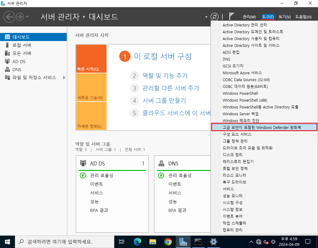Select 이벤트 뷰어 from the menu
The width and height of the screenshot is (318, 248).
pos(264,216)
